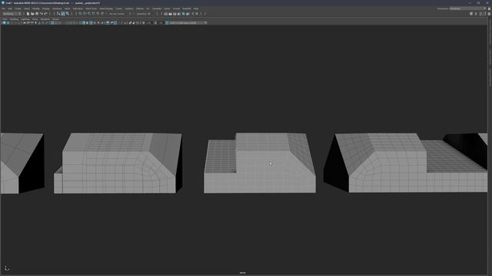
Task: Switch to select by component type
Action: [68, 14]
